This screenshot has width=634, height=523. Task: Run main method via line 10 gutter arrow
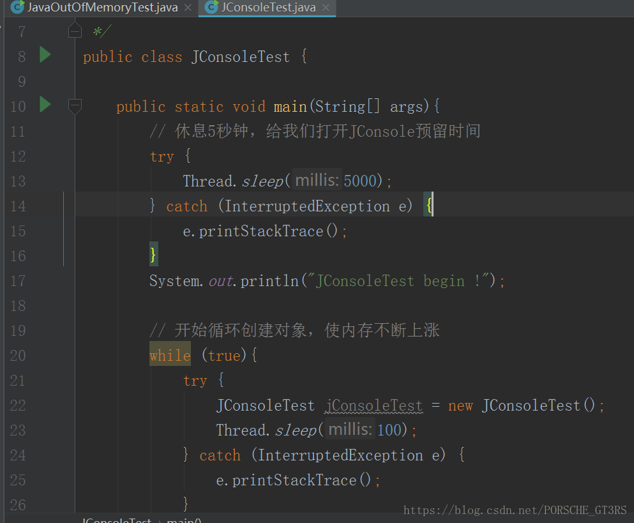[x=45, y=105]
